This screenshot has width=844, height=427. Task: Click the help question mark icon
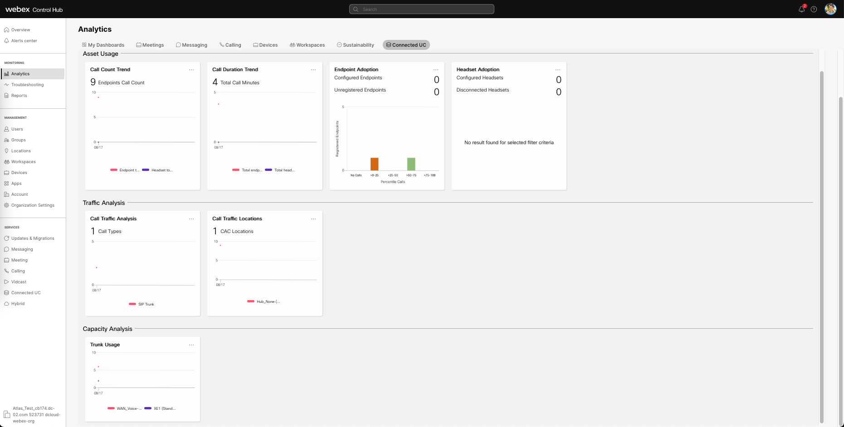click(814, 9)
